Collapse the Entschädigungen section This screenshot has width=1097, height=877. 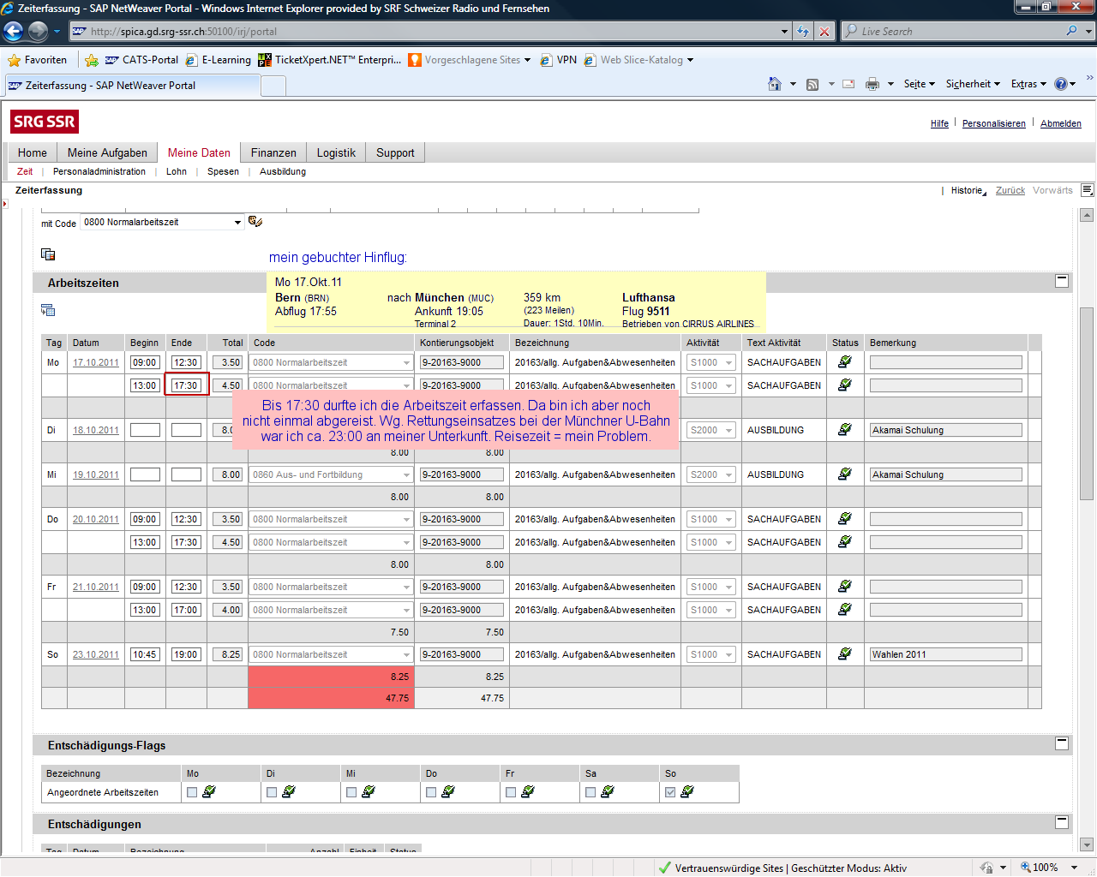(x=1062, y=822)
